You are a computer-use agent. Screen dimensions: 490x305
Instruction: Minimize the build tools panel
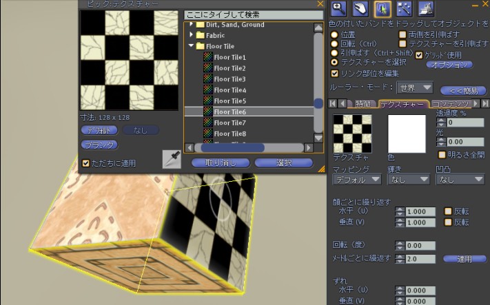[x=476, y=6]
